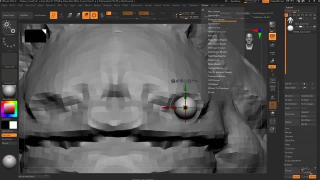Click the lock icon in the right shelf
Image resolution: width=320 pixels, height=180 pixels.
point(272,60)
